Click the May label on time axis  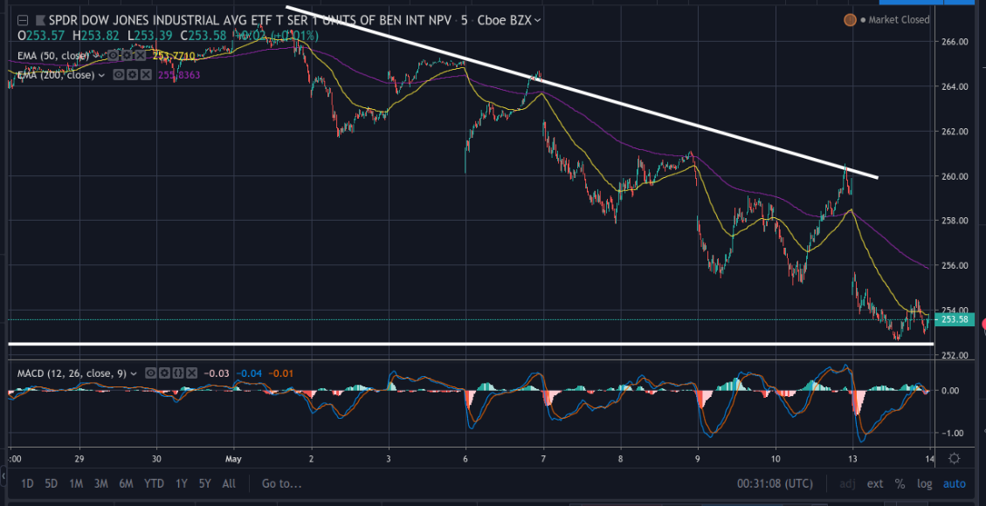(x=232, y=458)
